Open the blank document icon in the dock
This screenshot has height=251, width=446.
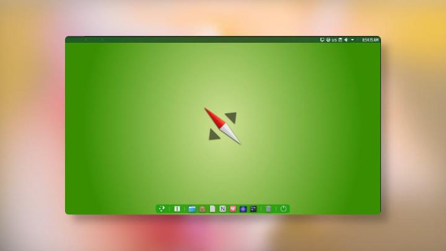coord(212,209)
